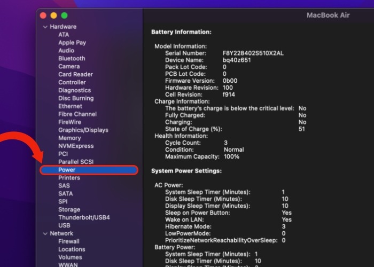Select Apple Pay in the sidebar
The height and width of the screenshot is (267, 374).
[x=72, y=43]
